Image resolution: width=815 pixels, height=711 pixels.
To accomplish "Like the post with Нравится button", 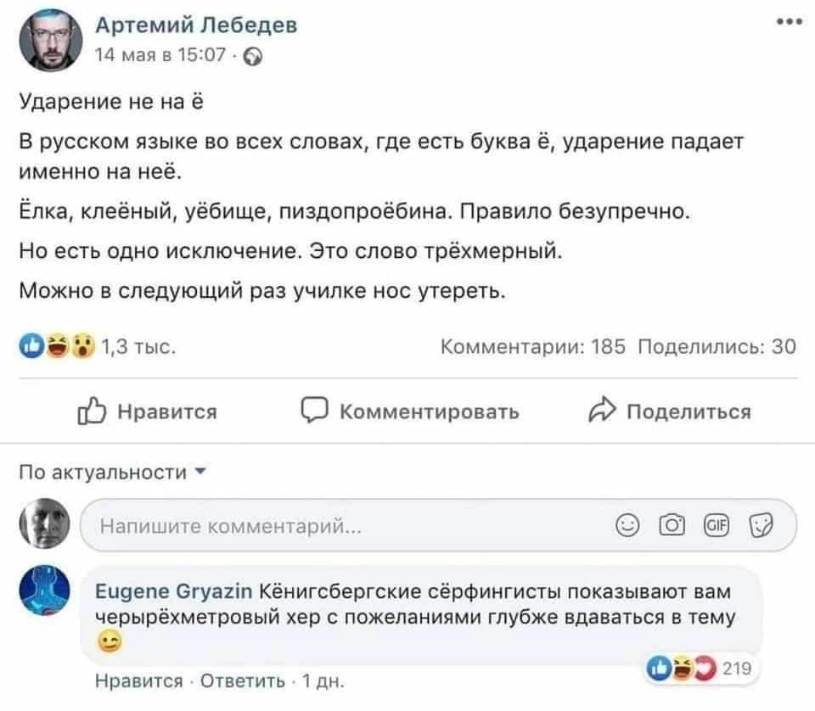I will point(149,412).
